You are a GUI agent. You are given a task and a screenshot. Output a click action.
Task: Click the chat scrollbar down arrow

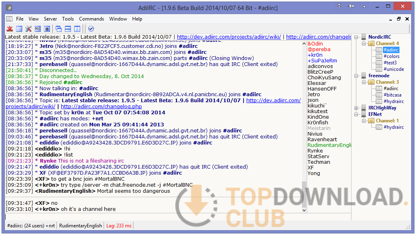click(x=304, y=210)
